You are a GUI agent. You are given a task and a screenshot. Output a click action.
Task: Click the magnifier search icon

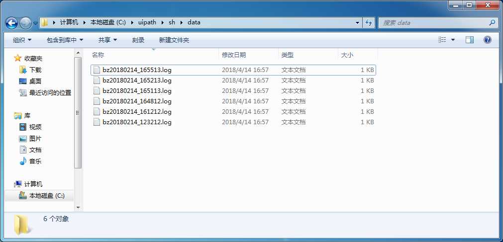(492, 22)
